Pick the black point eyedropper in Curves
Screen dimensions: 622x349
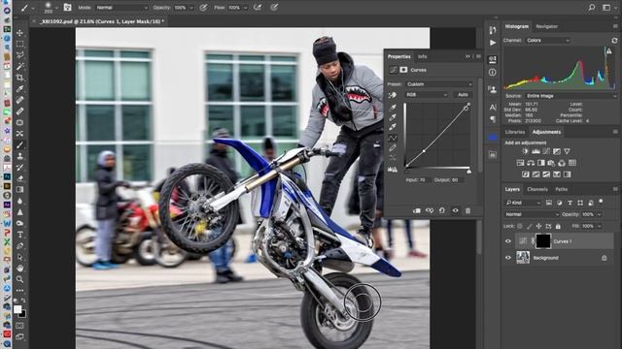[393, 108]
